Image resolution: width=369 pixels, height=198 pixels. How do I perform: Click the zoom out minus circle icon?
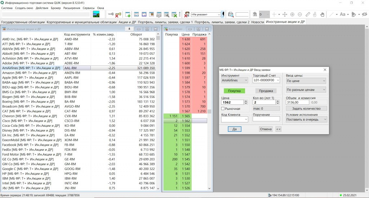[300, 14]
